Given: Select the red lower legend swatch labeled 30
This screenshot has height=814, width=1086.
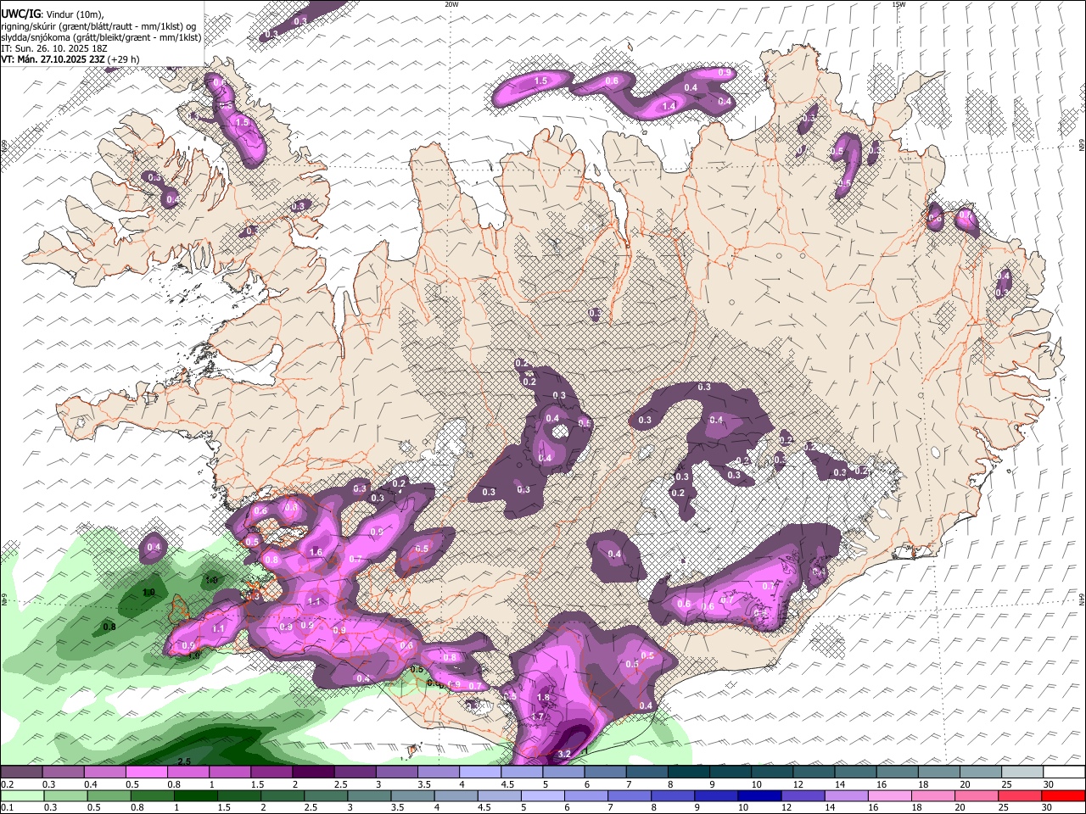Looking at the screenshot, I should tap(1064, 795).
